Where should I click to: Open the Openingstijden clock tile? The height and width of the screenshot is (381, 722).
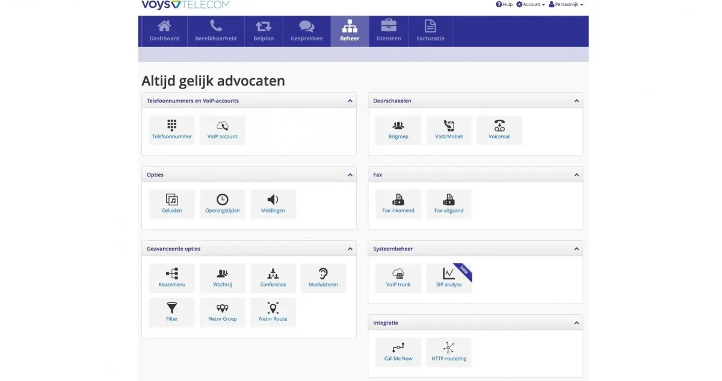pos(223,204)
